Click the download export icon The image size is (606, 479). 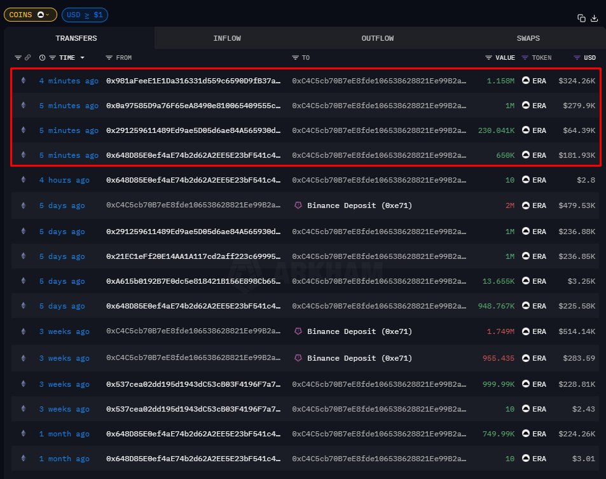tap(595, 18)
